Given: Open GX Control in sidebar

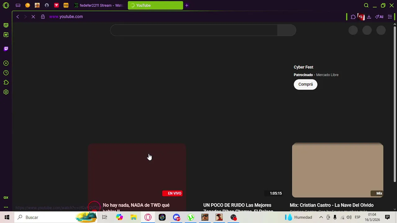Looking at the screenshot, I should (x=6, y=25).
